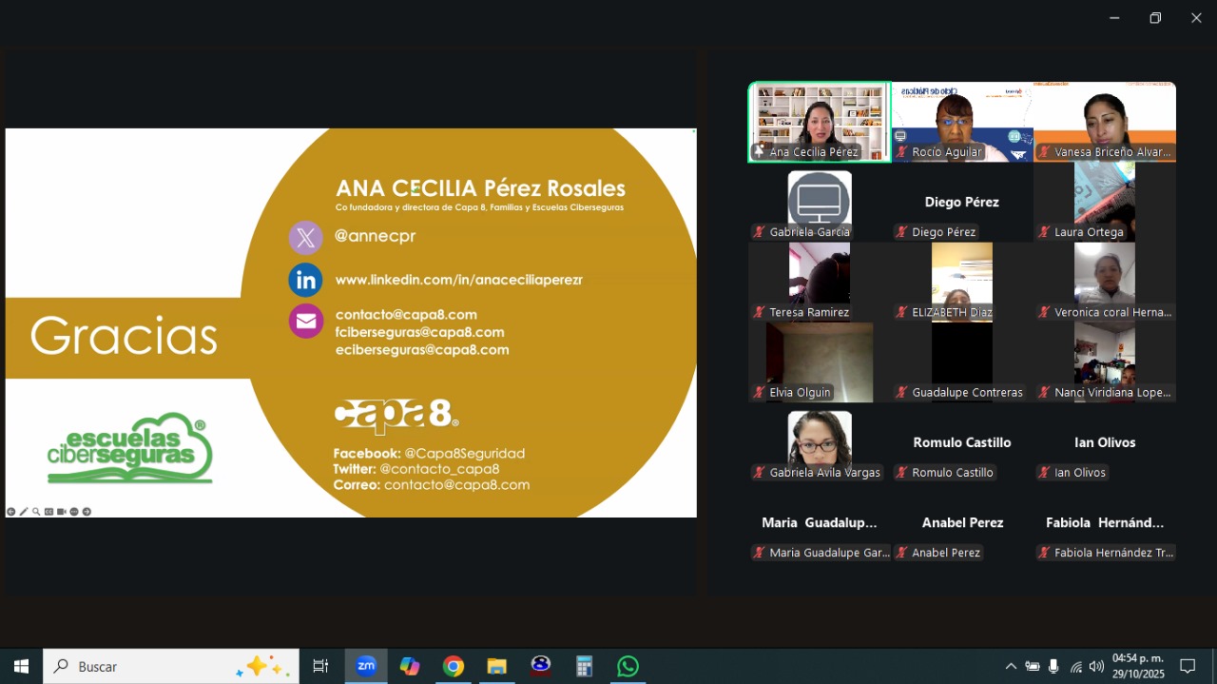
Task: Click the contacto@capa8.com email under the envelope
Action: pyautogui.click(x=406, y=315)
